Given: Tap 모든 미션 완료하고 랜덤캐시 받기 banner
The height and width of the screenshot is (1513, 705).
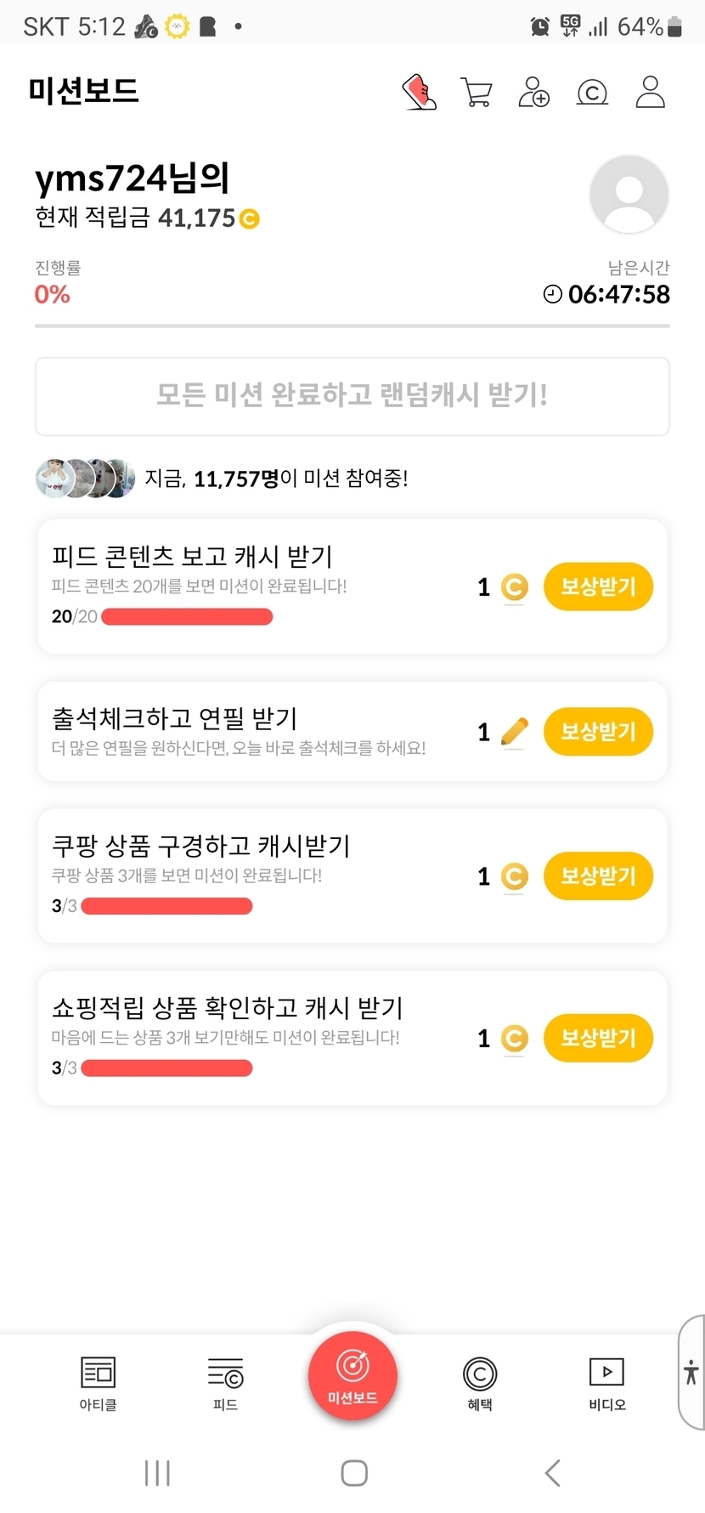Looking at the screenshot, I should tap(352, 396).
